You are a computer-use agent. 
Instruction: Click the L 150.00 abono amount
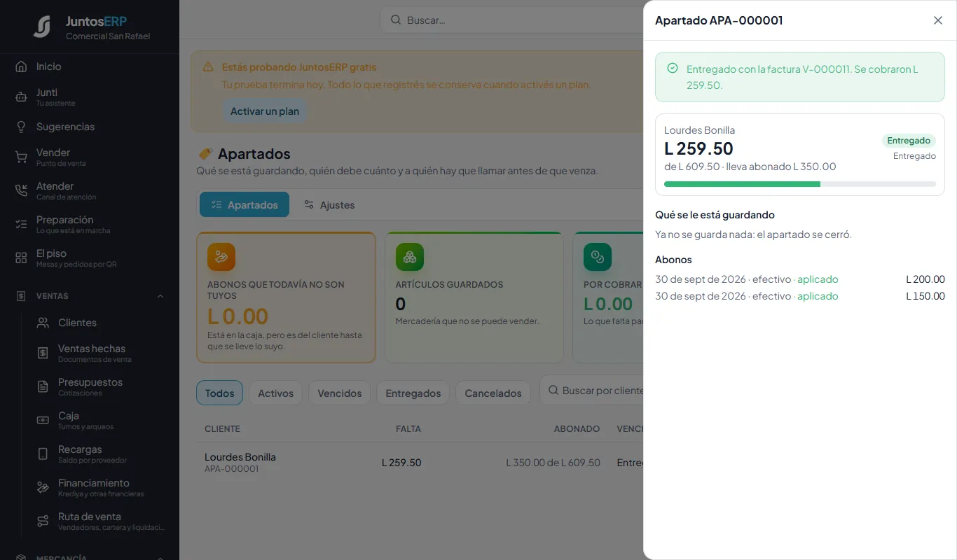click(x=925, y=296)
